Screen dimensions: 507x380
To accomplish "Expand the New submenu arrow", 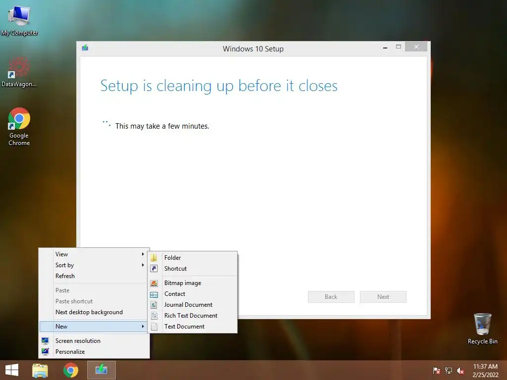I will click(x=143, y=327).
